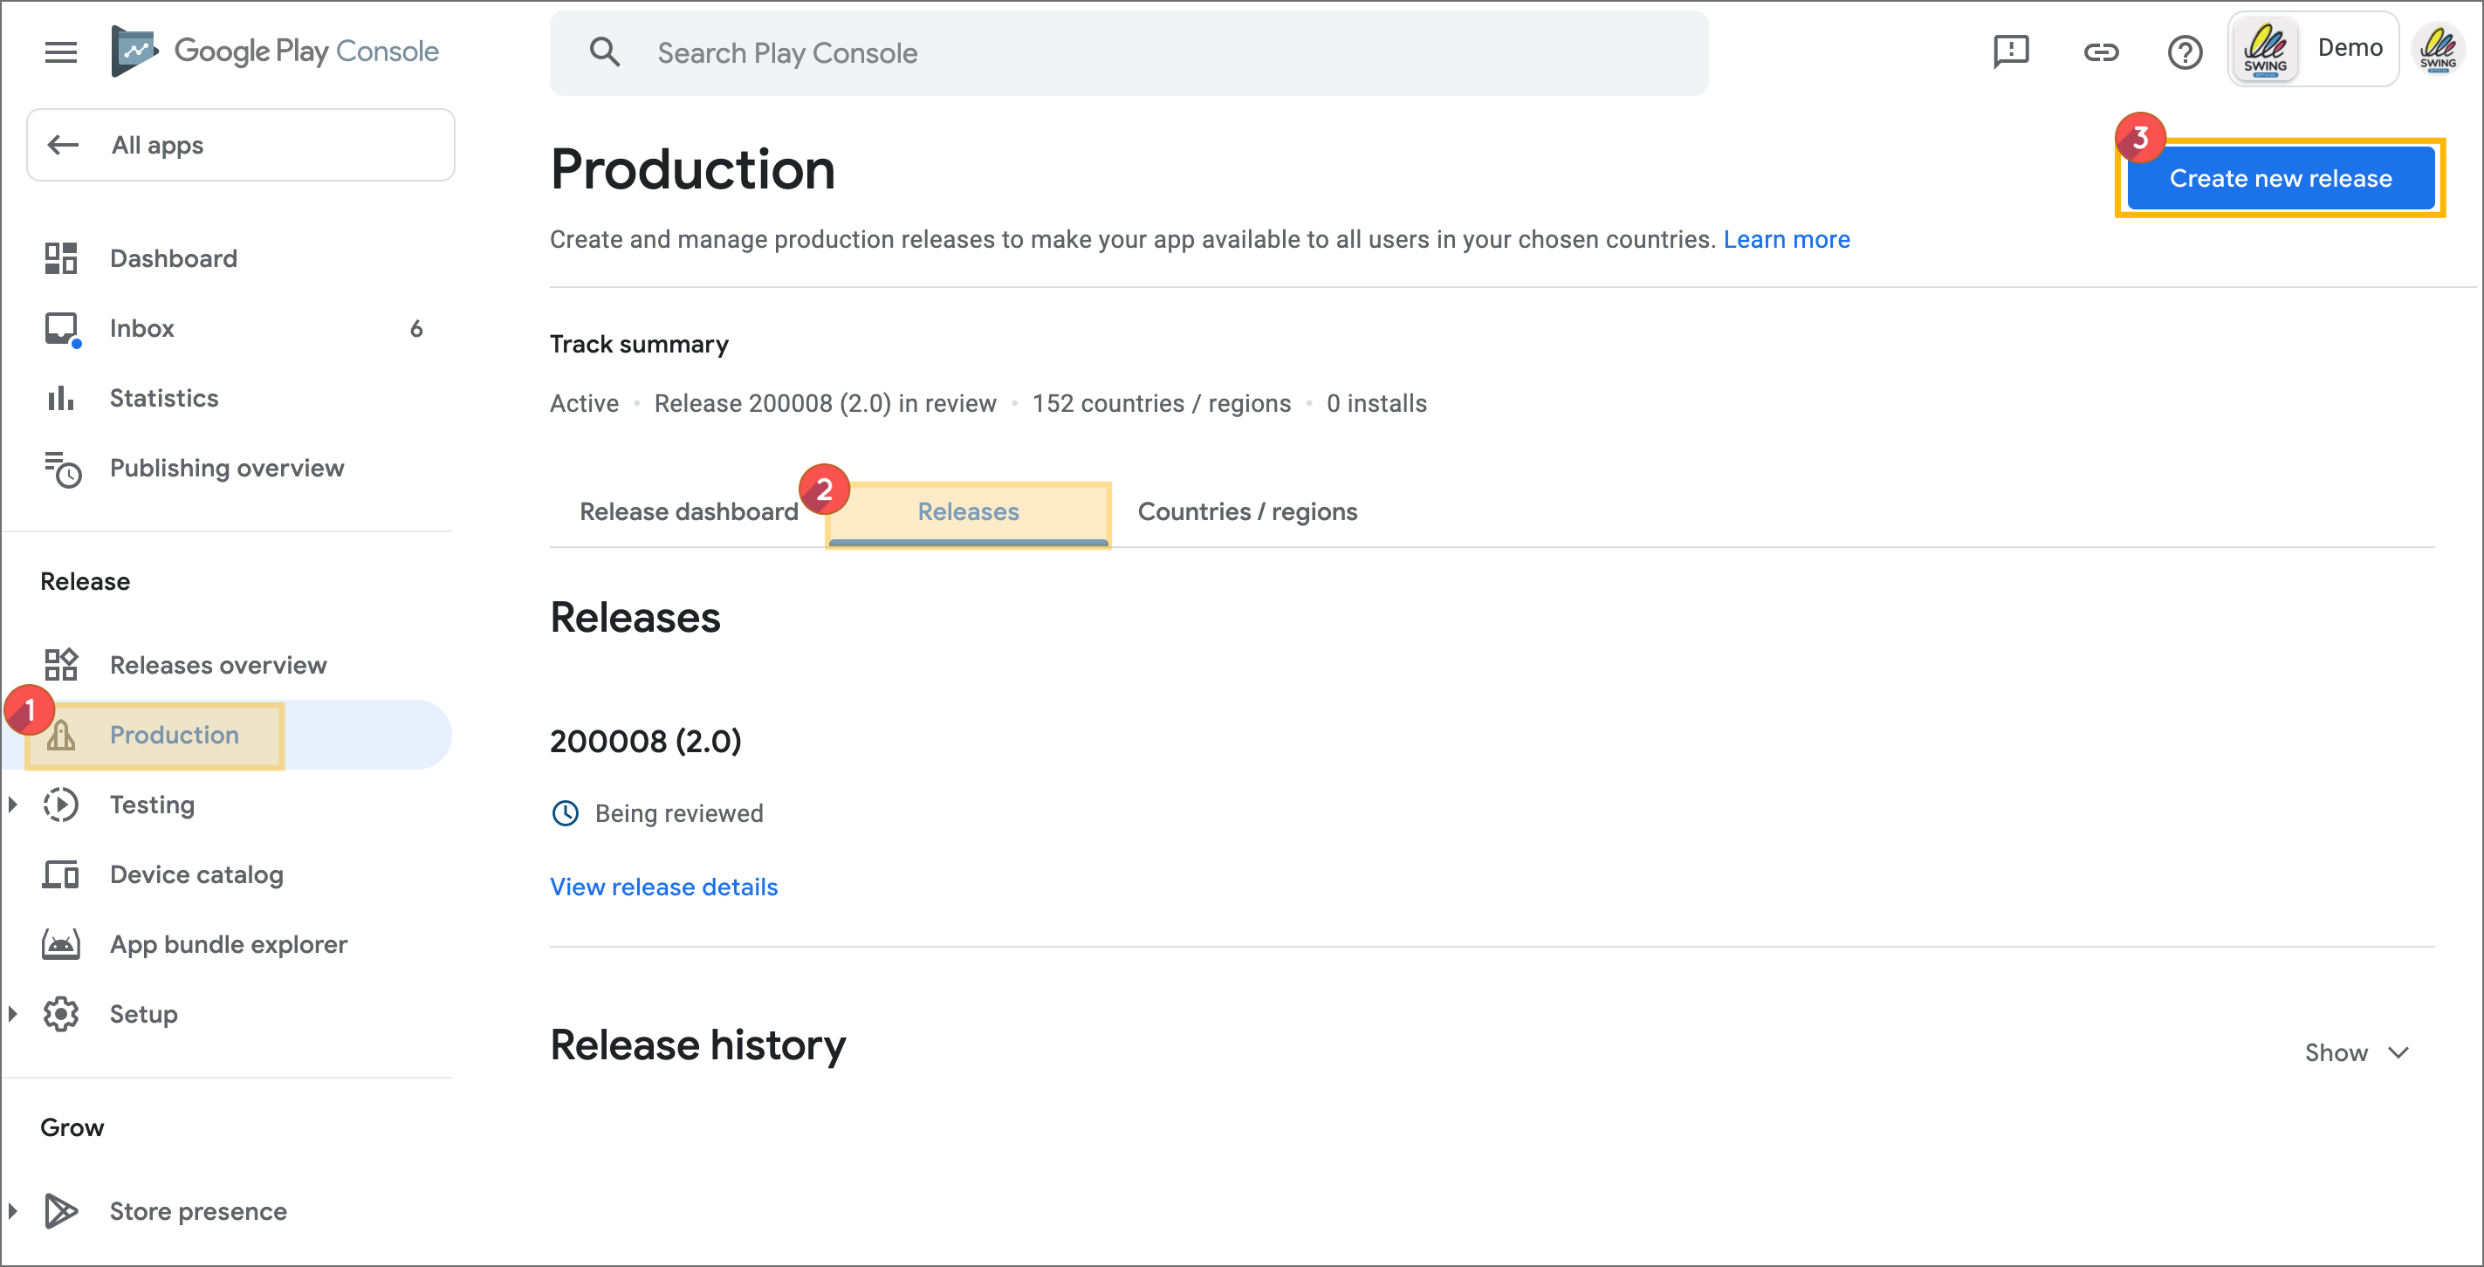The width and height of the screenshot is (2484, 1267).
Task: Switch to the Release dashboard tab
Action: tap(689, 511)
